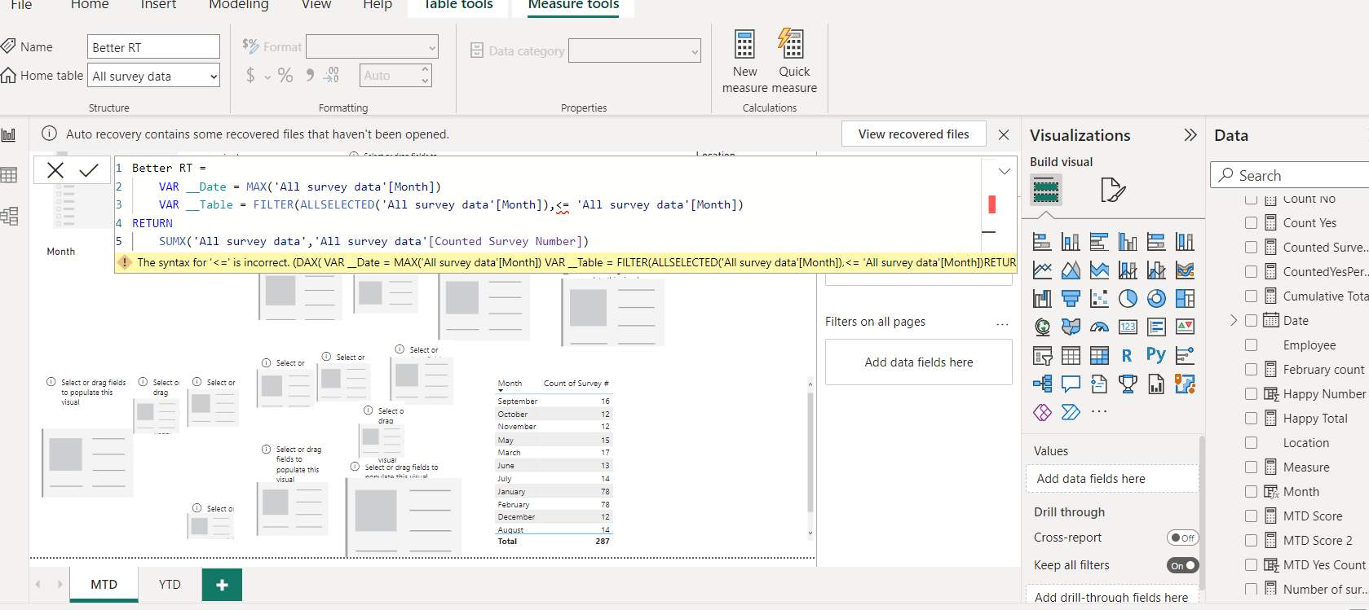Choose the scatter chart visual
Image resolution: width=1369 pixels, height=610 pixels.
coord(1099,298)
